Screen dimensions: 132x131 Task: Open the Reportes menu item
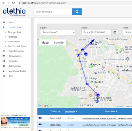coord(14,61)
